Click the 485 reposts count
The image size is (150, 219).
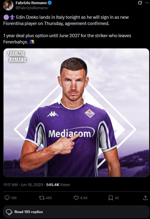49,198
